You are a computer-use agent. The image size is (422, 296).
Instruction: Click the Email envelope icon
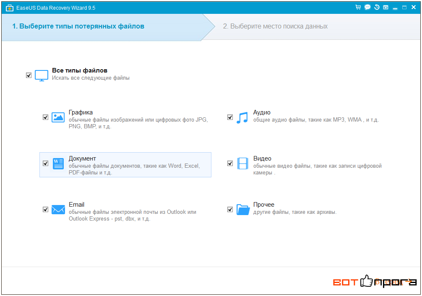tap(58, 209)
